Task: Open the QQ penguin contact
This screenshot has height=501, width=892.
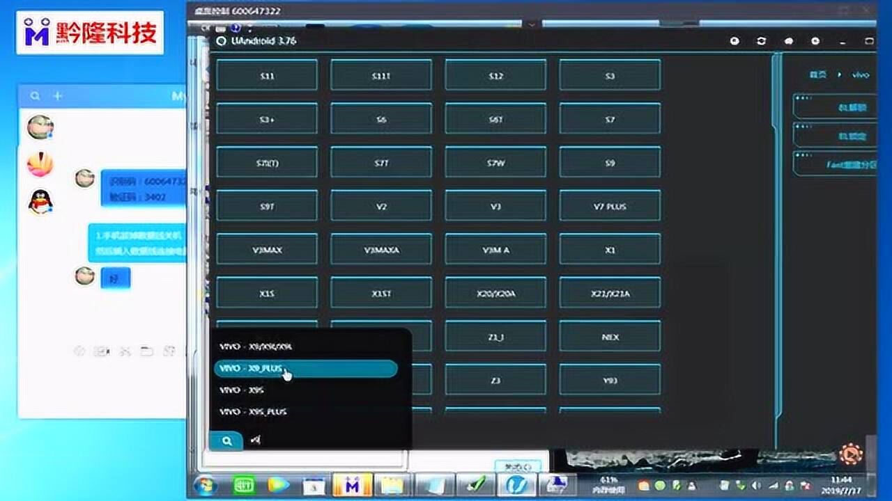Action: point(40,201)
